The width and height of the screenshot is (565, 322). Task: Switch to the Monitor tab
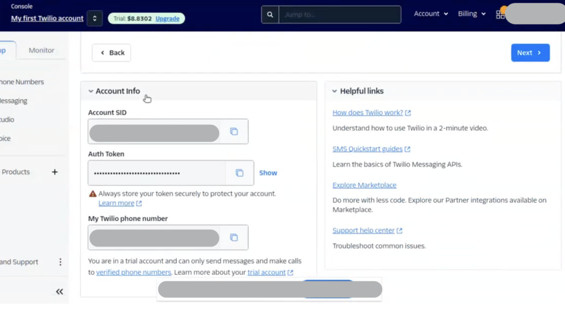pos(41,50)
